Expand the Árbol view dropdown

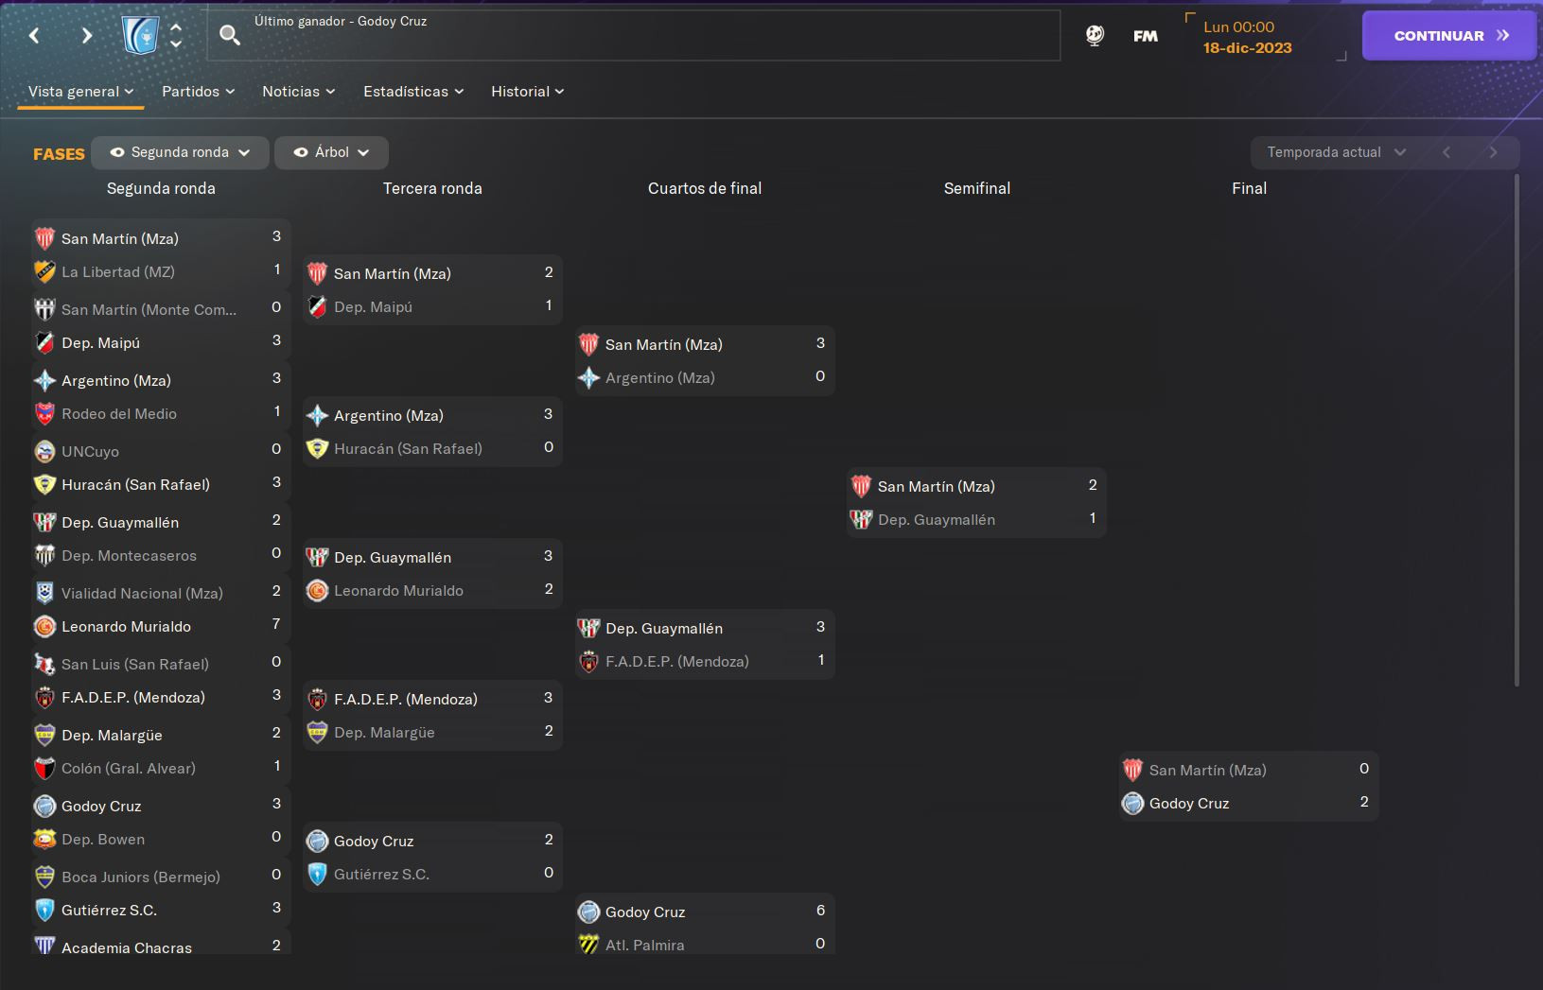pyautogui.click(x=331, y=152)
